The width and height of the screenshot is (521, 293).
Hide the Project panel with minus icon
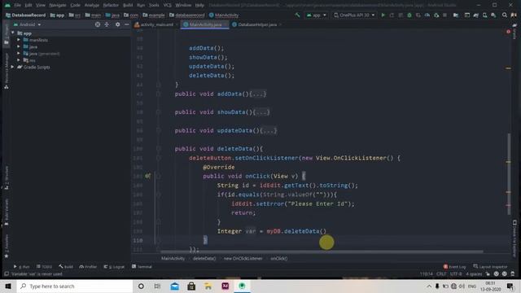click(x=127, y=24)
